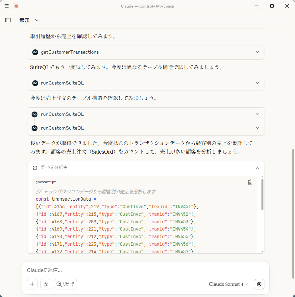Click the javascript language label
The image size is (295, 297).
(46, 182)
